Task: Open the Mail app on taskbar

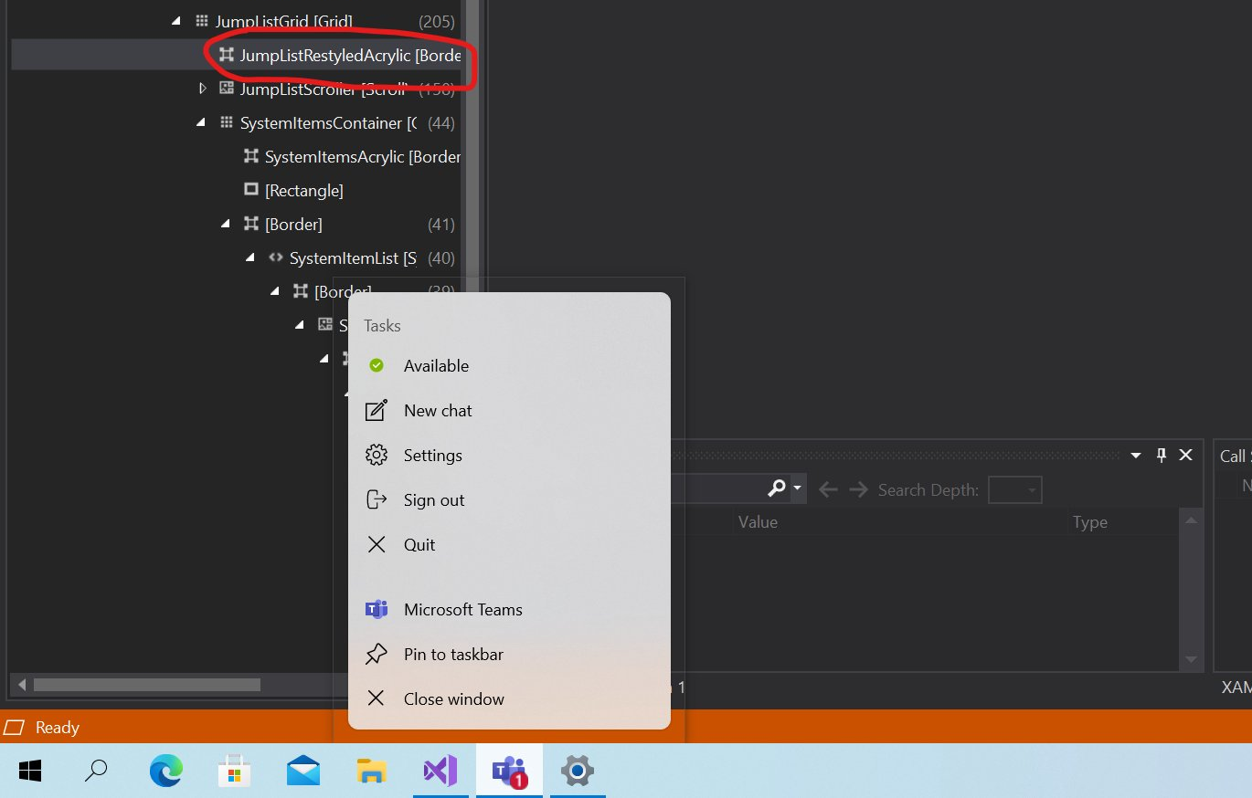Action: (302, 772)
